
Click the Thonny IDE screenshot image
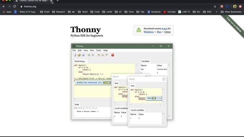[x=122, y=85]
